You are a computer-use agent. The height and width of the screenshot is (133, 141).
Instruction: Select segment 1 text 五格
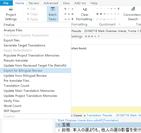pyautogui.click(x=66, y=125)
